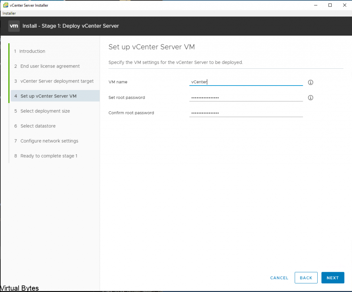Click the BACK button
Viewport: 352px width, 292px height.
coord(306,278)
